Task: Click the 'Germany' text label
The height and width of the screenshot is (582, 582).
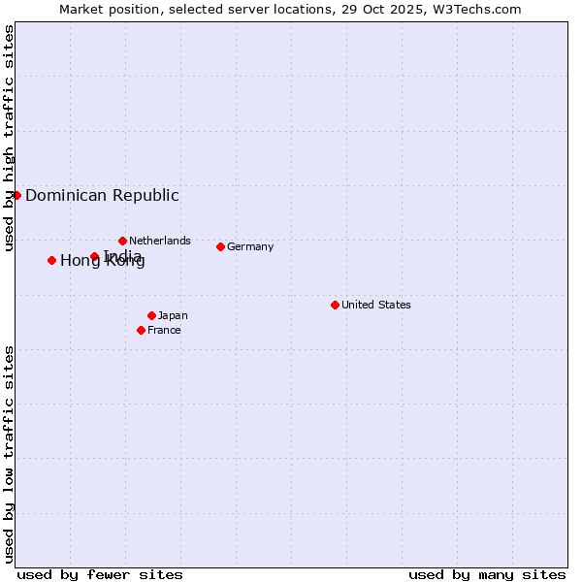Action: coord(250,246)
